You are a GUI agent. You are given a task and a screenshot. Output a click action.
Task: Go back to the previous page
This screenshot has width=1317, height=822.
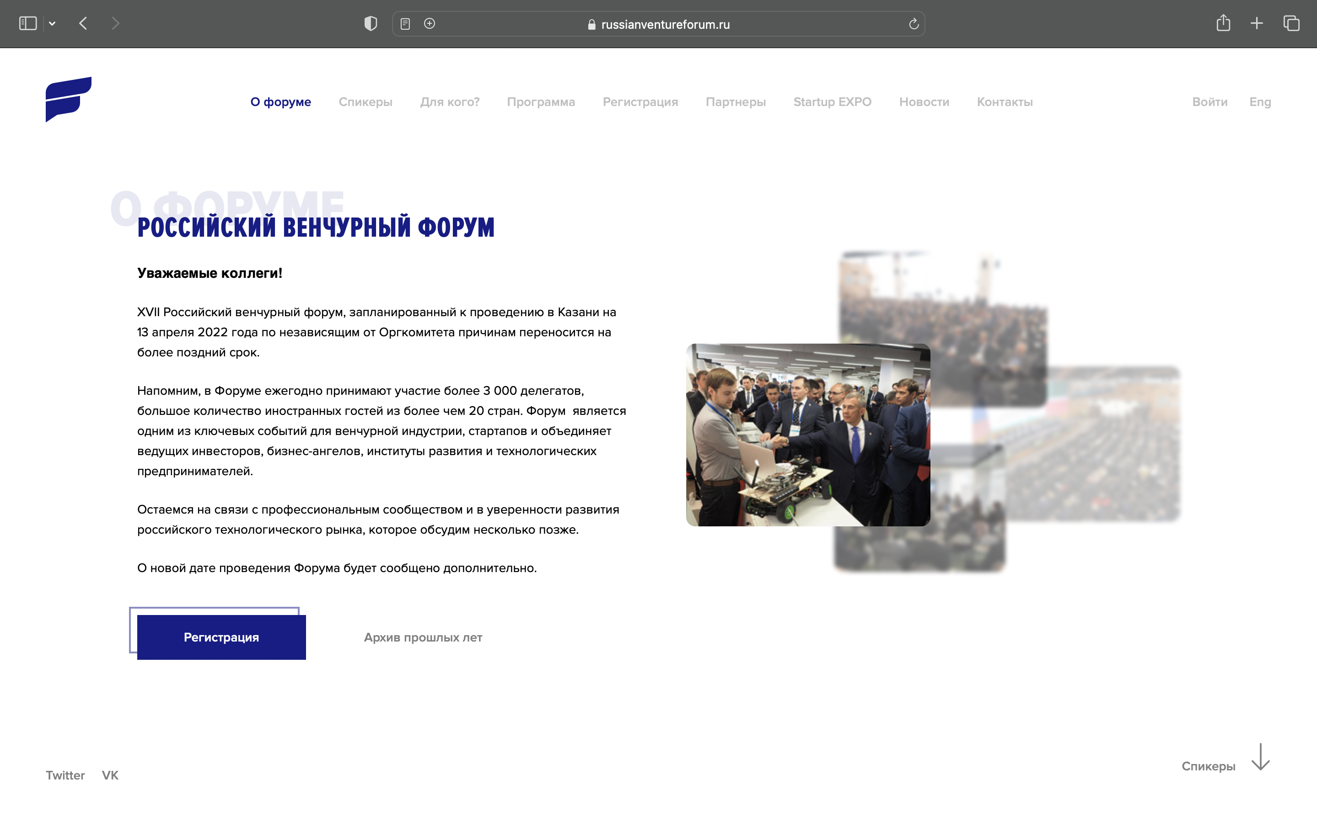coord(83,23)
